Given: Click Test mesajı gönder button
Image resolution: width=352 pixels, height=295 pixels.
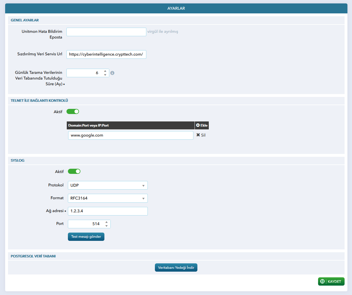Looking at the screenshot, I should [x=86, y=237].
